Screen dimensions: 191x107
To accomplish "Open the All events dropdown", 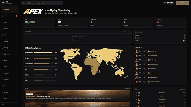I will click(x=127, y=32).
